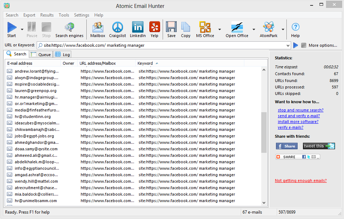Open the URL or Keyword history dropdown
Viewport: 344px width, 219px height.
click(x=288, y=46)
